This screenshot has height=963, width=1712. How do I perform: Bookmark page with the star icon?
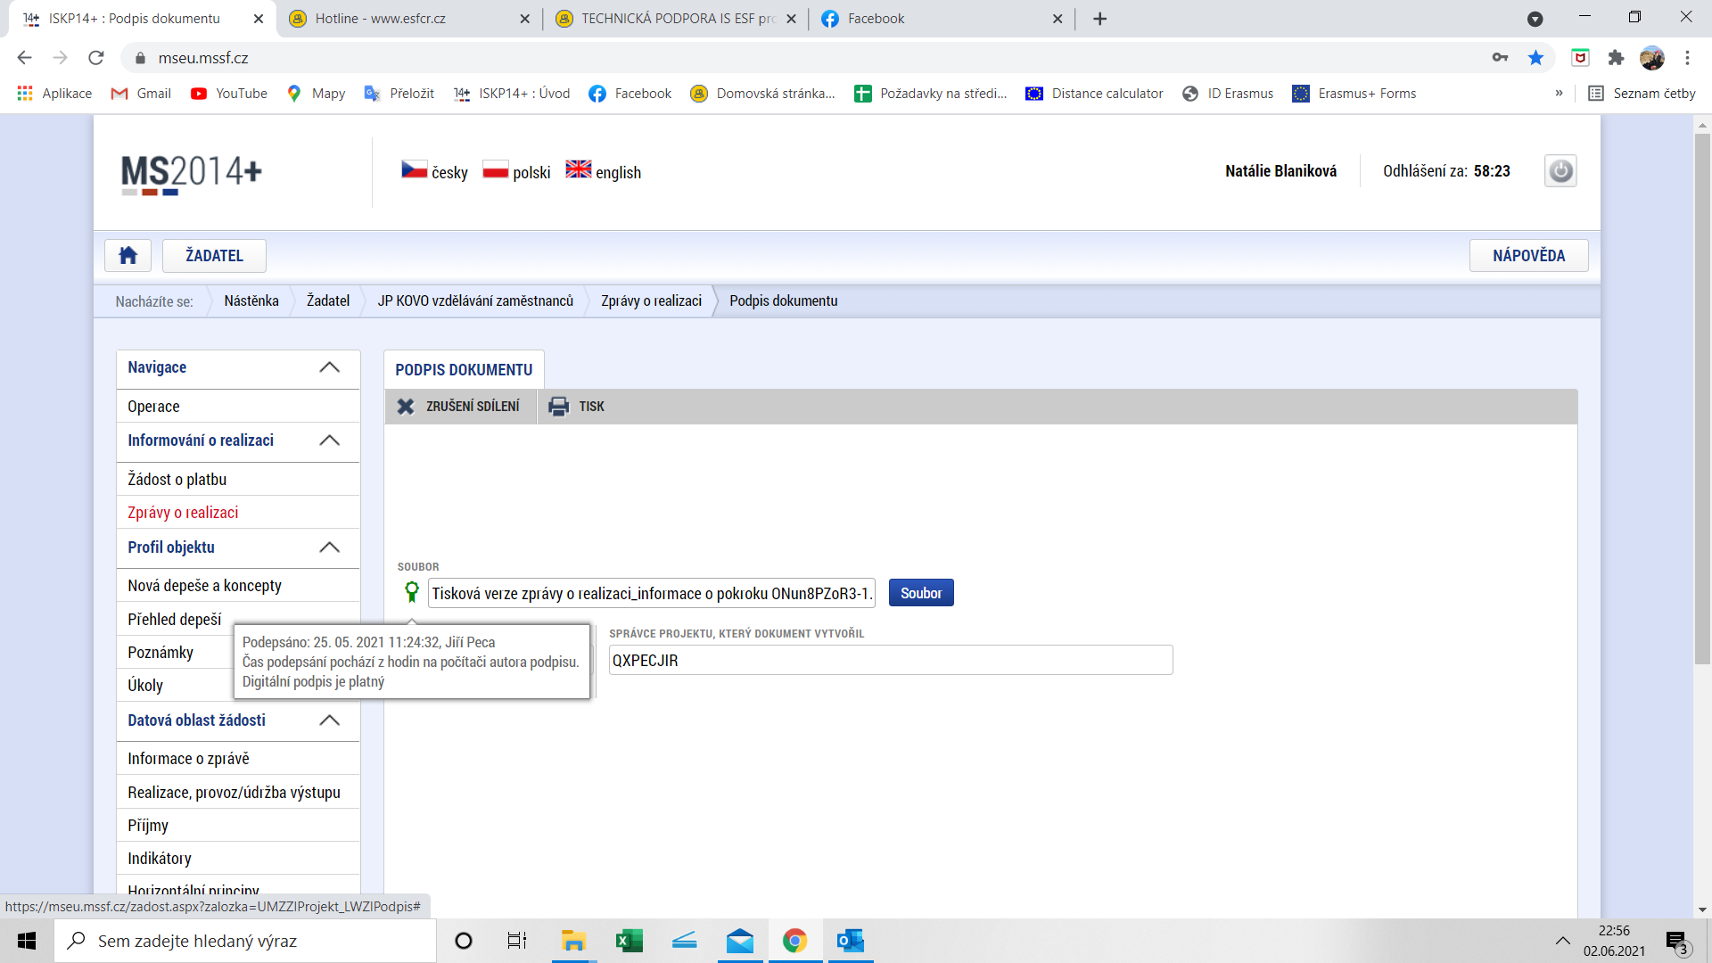click(1535, 58)
